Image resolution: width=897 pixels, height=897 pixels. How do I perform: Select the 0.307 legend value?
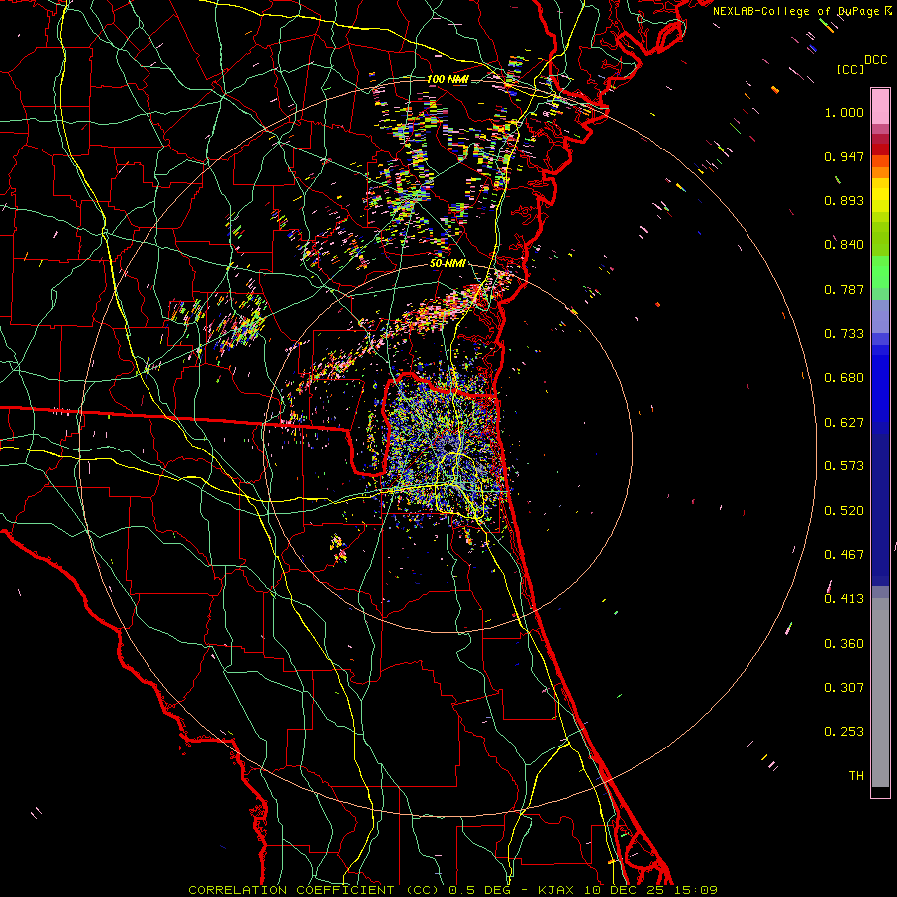pos(844,688)
